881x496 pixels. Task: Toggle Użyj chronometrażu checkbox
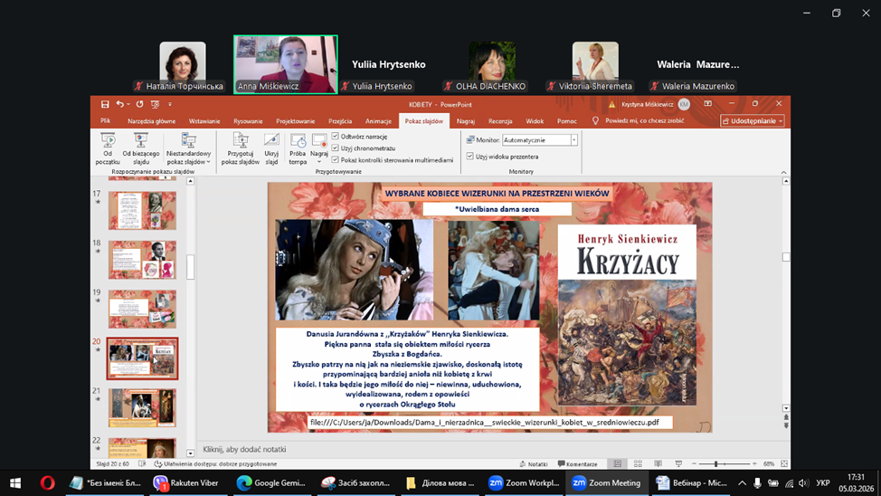[336, 148]
